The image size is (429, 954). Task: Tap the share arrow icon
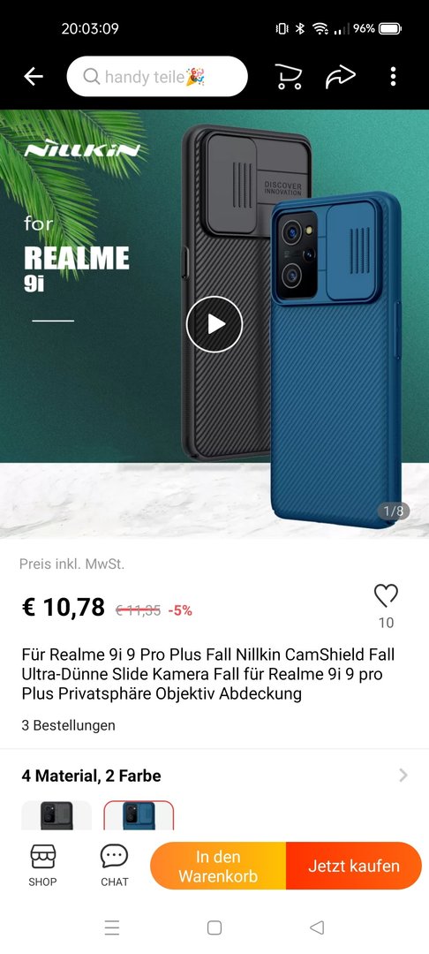pos(340,77)
